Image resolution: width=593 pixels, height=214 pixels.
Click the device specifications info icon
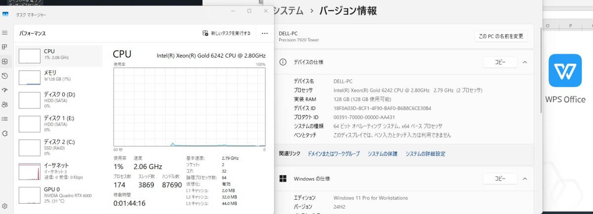[283, 62]
